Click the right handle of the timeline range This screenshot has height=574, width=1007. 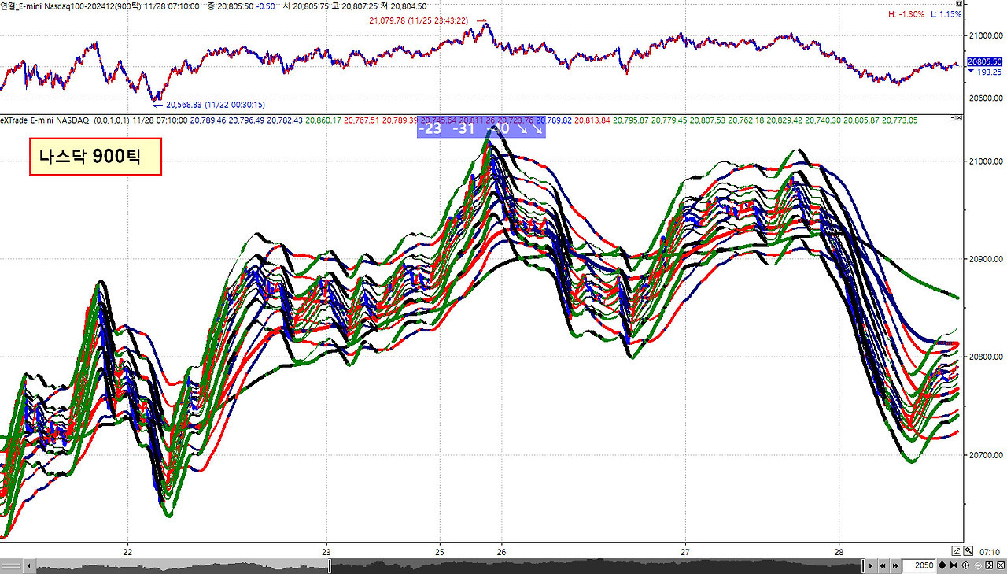coord(863,566)
